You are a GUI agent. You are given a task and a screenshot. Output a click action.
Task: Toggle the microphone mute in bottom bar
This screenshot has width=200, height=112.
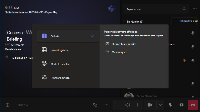click(x=170, y=105)
